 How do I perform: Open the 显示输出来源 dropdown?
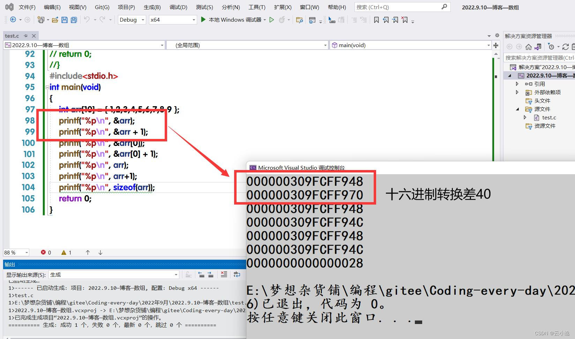point(114,275)
